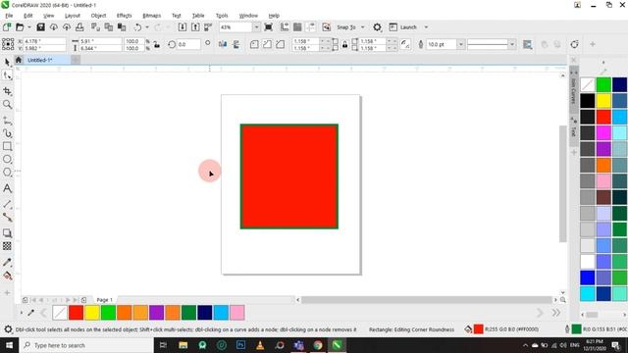Image resolution: width=628 pixels, height=353 pixels.
Task: Toggle relative corner scaling button
Action: [x=405, y=44]
